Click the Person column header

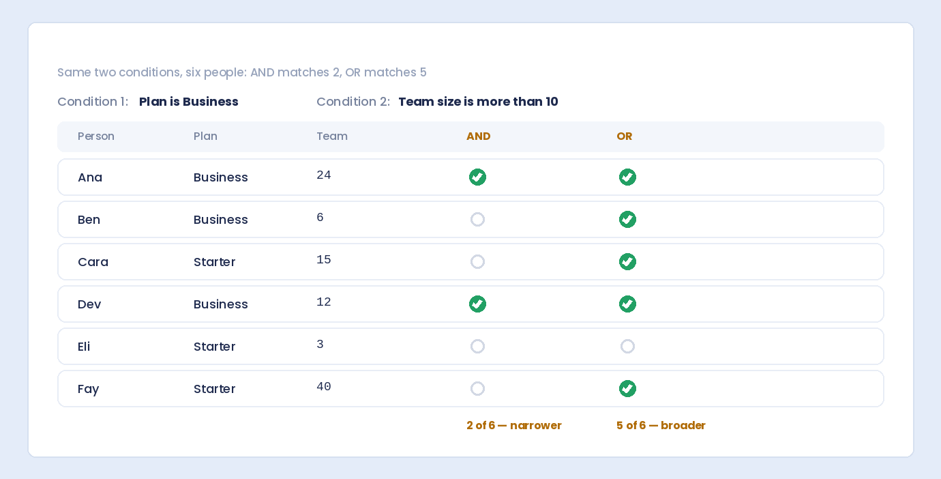[96, 136]
